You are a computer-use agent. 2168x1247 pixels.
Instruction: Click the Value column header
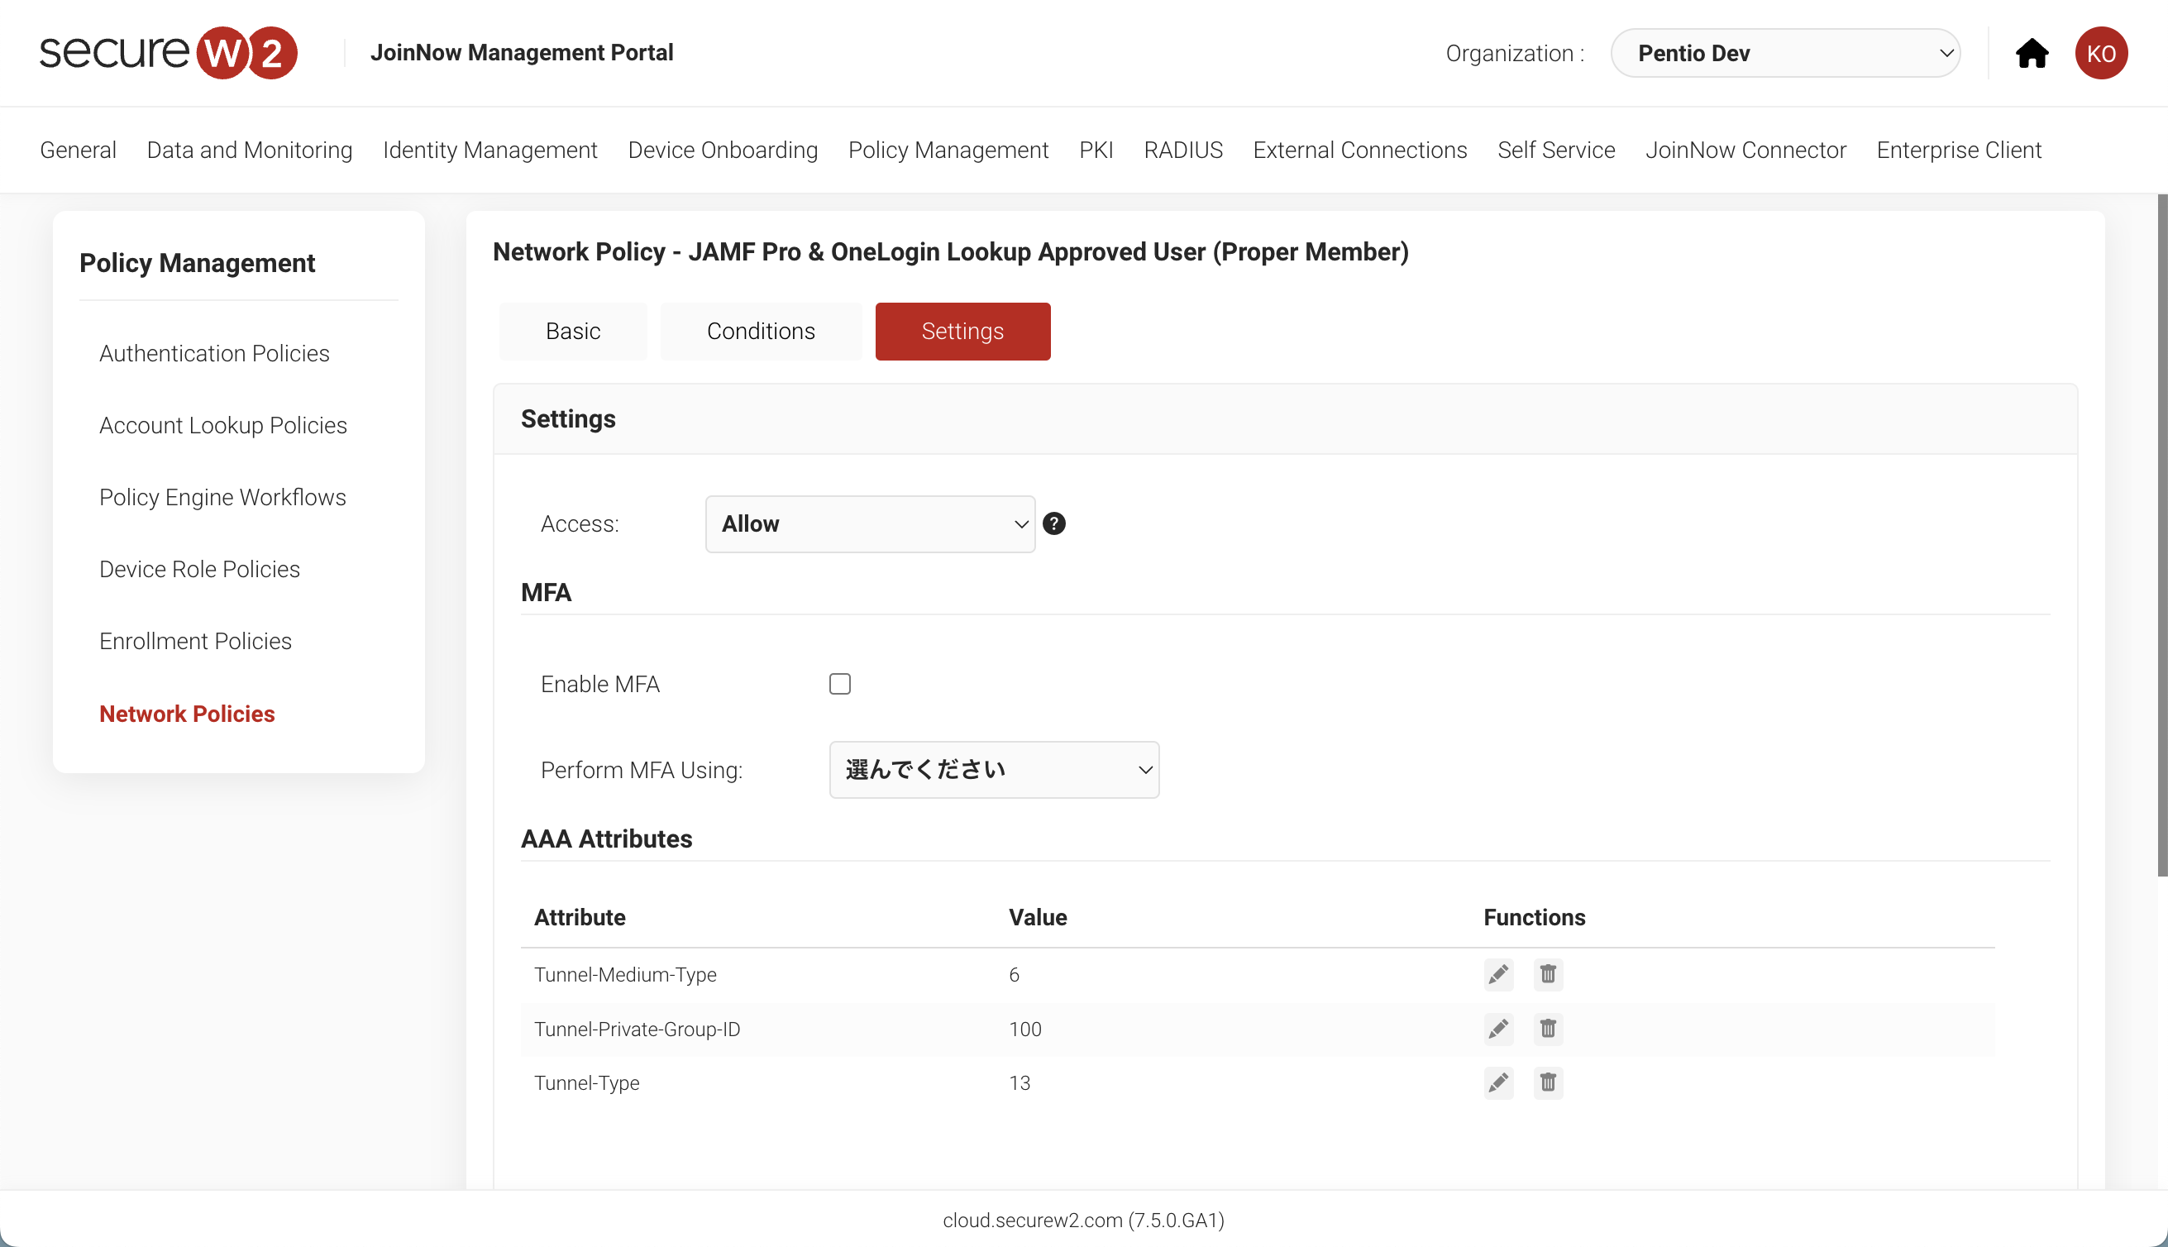point(1038,917)
